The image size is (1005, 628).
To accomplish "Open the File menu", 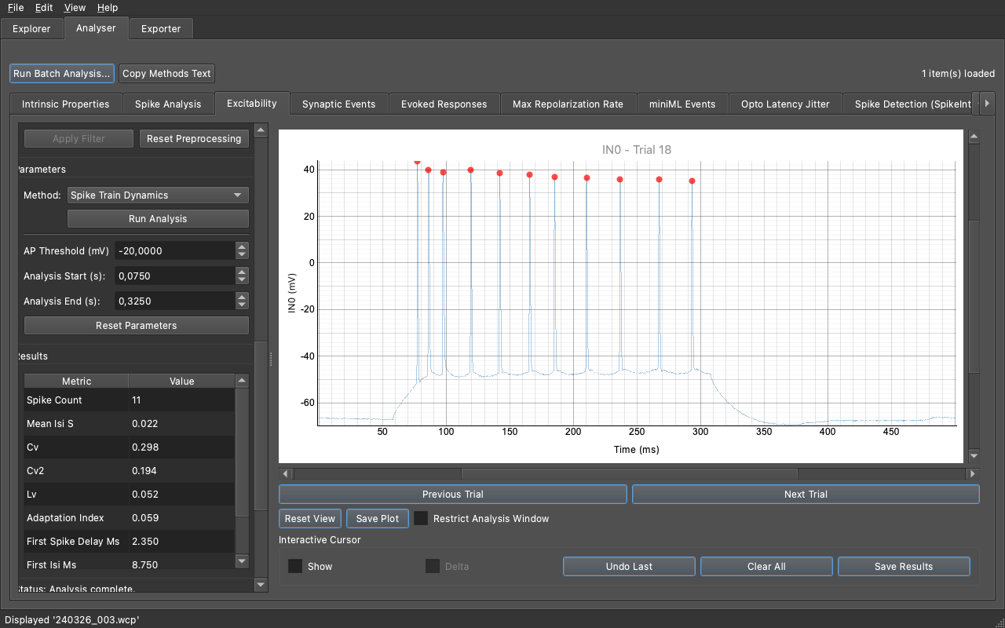I will pos(16,8).
